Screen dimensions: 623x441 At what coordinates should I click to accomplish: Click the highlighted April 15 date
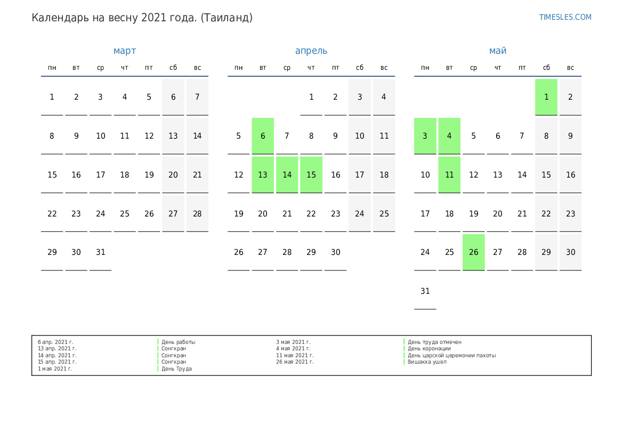pos(311,175)
